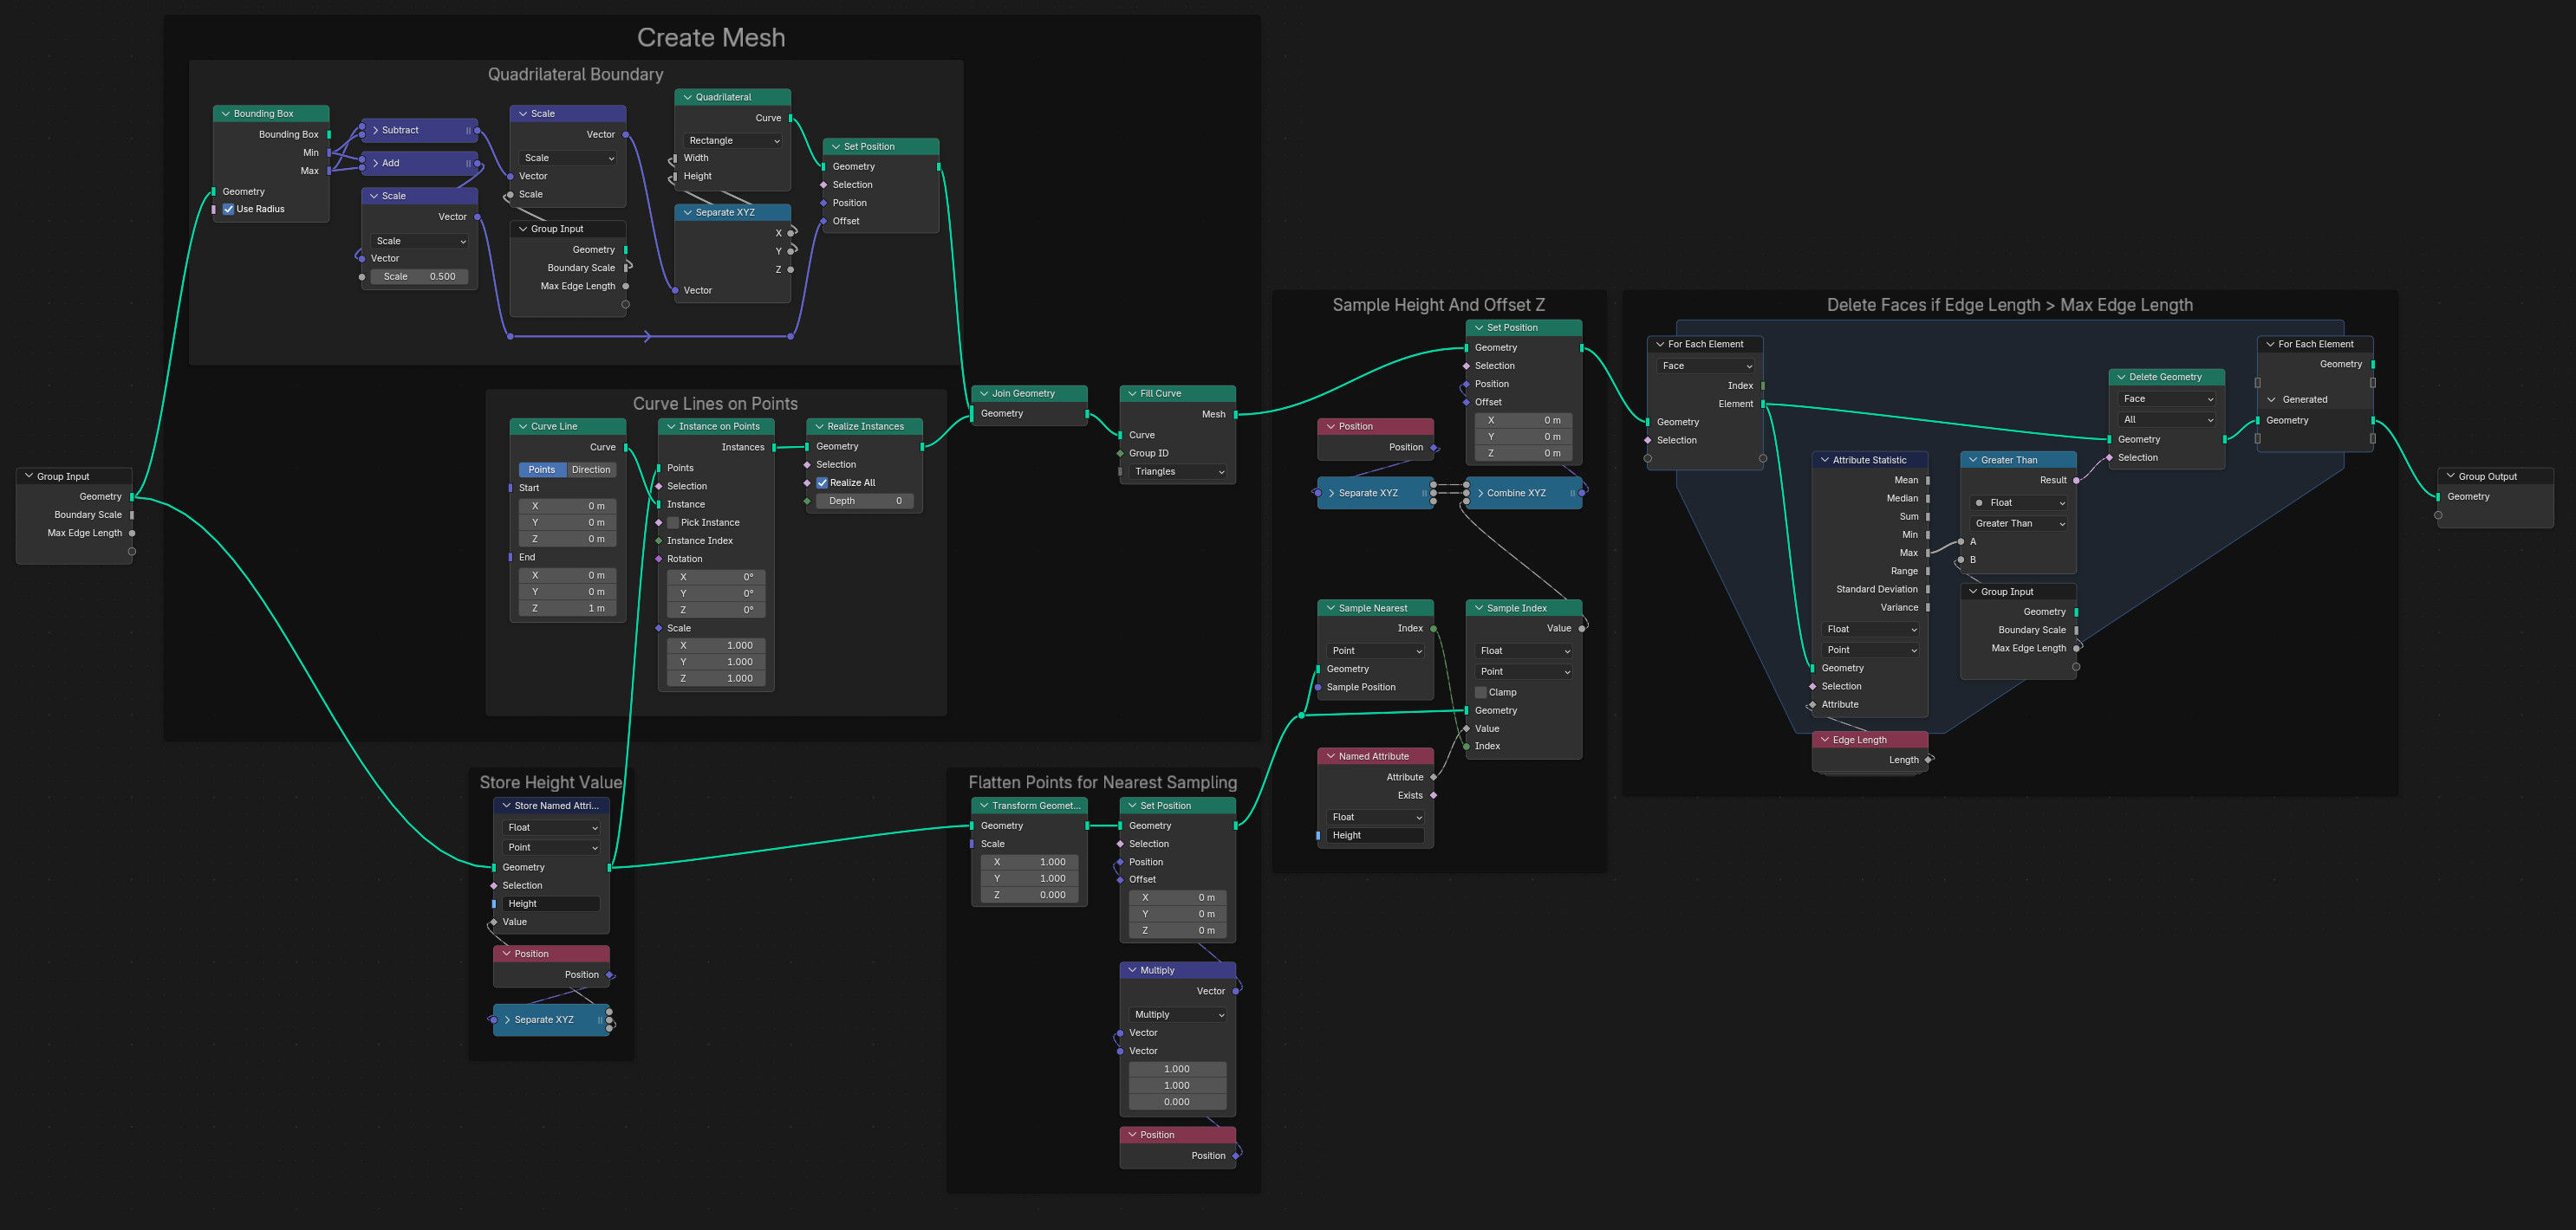Click the Delete Geometry Selection input socket
Image resolution: width=2576 pixels, height=1230 pixels.
click(x=2109, y=457)
